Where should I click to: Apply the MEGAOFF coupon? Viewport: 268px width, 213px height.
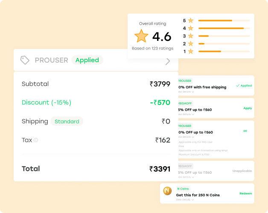pyautogui.click(x=248, y=108)
